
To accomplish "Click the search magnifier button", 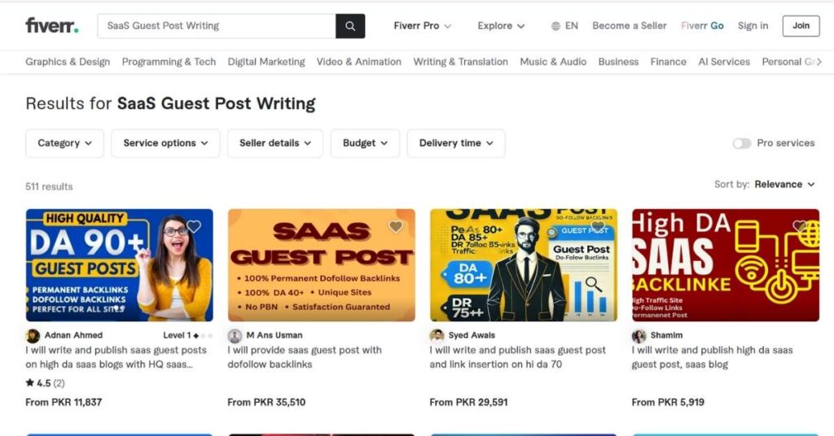I will (350, 26).
